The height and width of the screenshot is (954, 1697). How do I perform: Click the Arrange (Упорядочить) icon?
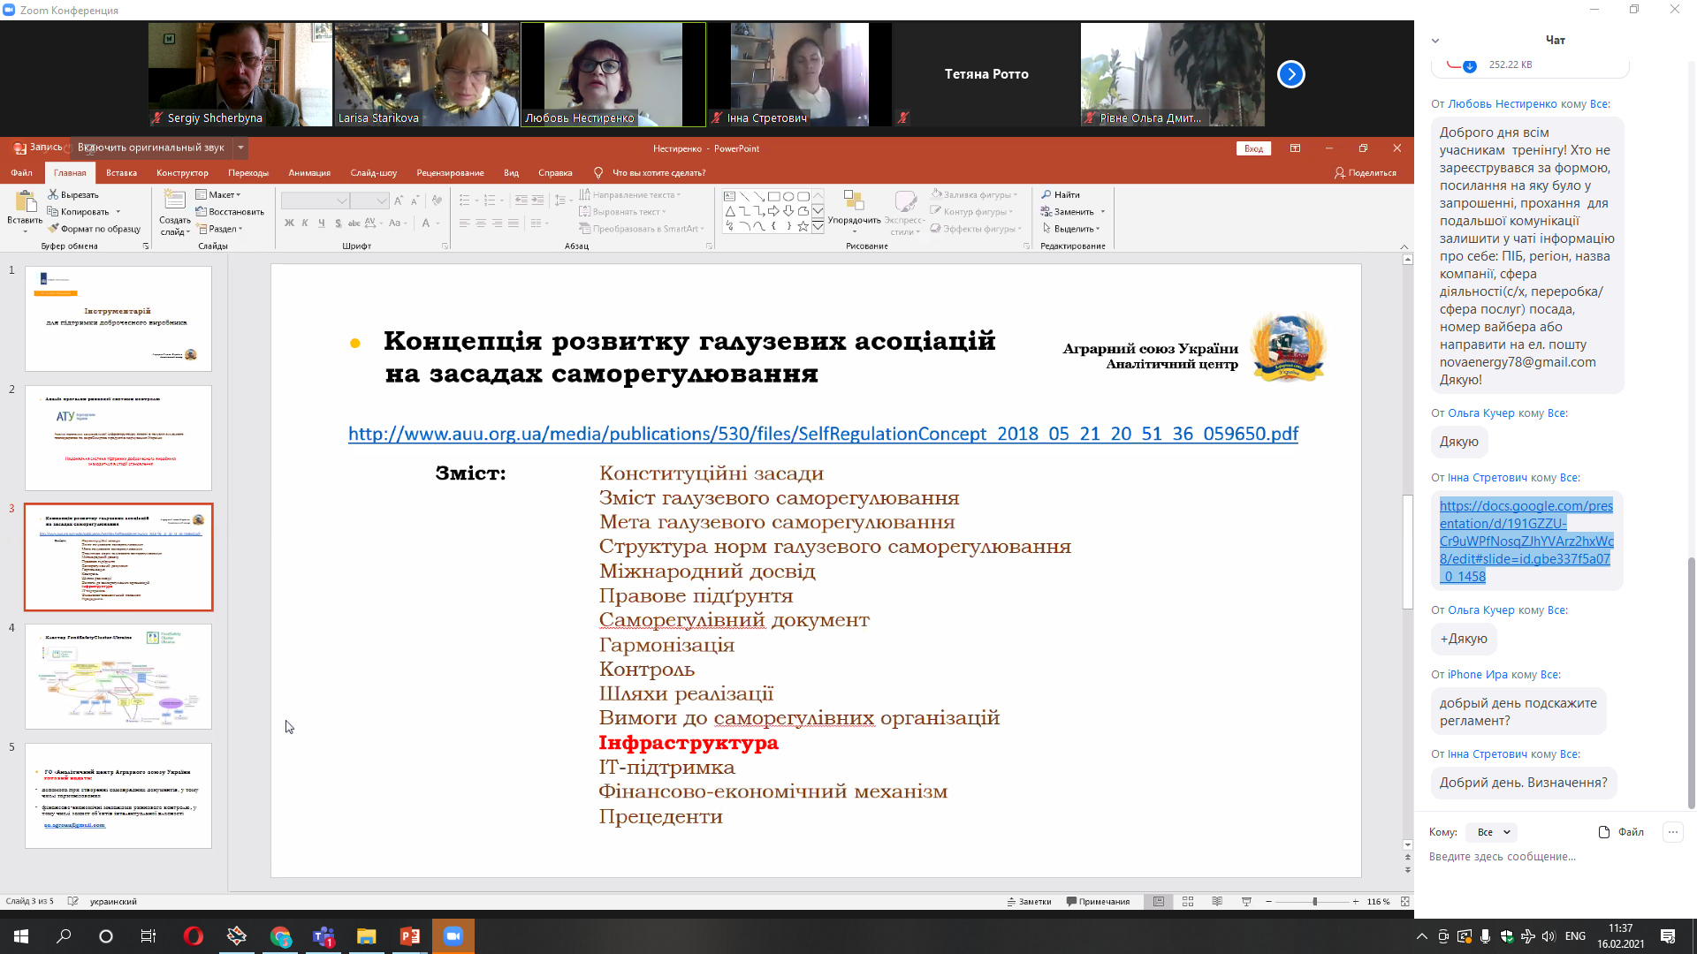click(854, 201)
